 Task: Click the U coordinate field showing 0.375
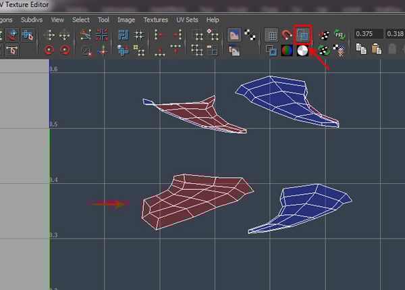tap(369, 34)
